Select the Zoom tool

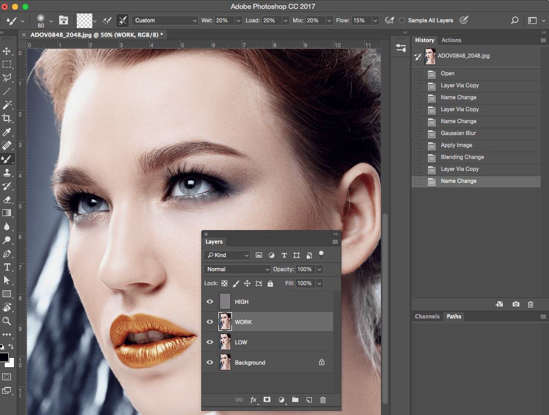point(7,321)
